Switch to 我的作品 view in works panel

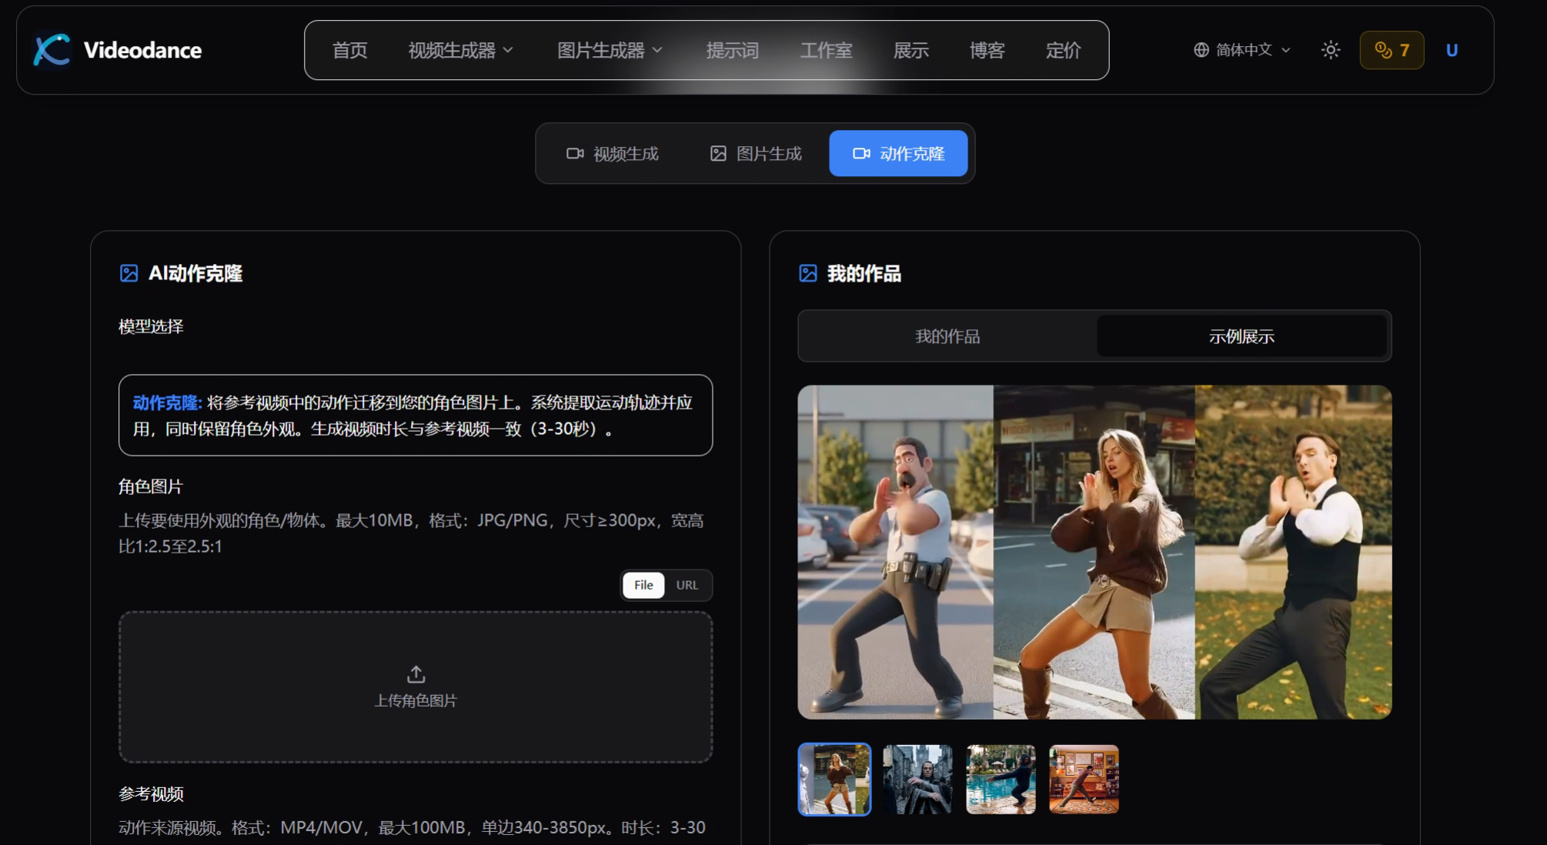[x=946, y=336]
